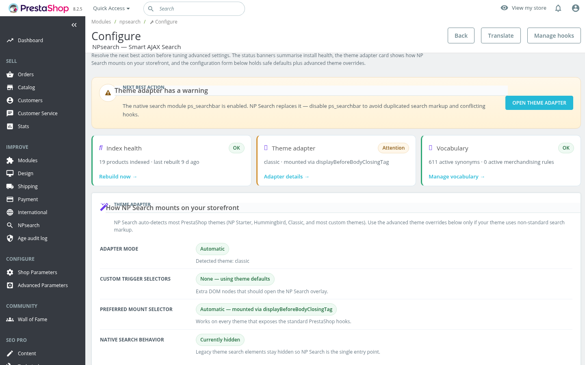Click the NPsearch magnifier icon in sidebar

[10, 225]
